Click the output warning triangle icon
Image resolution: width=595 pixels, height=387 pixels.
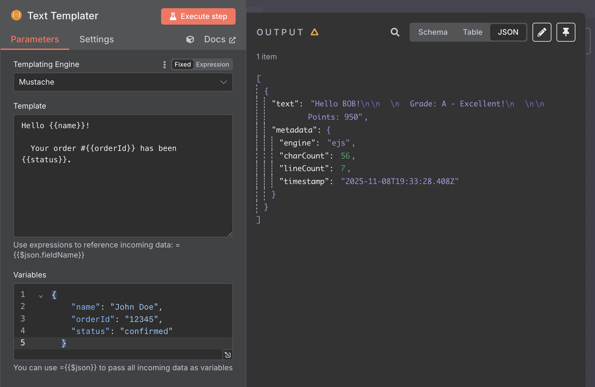pos(315,32)
